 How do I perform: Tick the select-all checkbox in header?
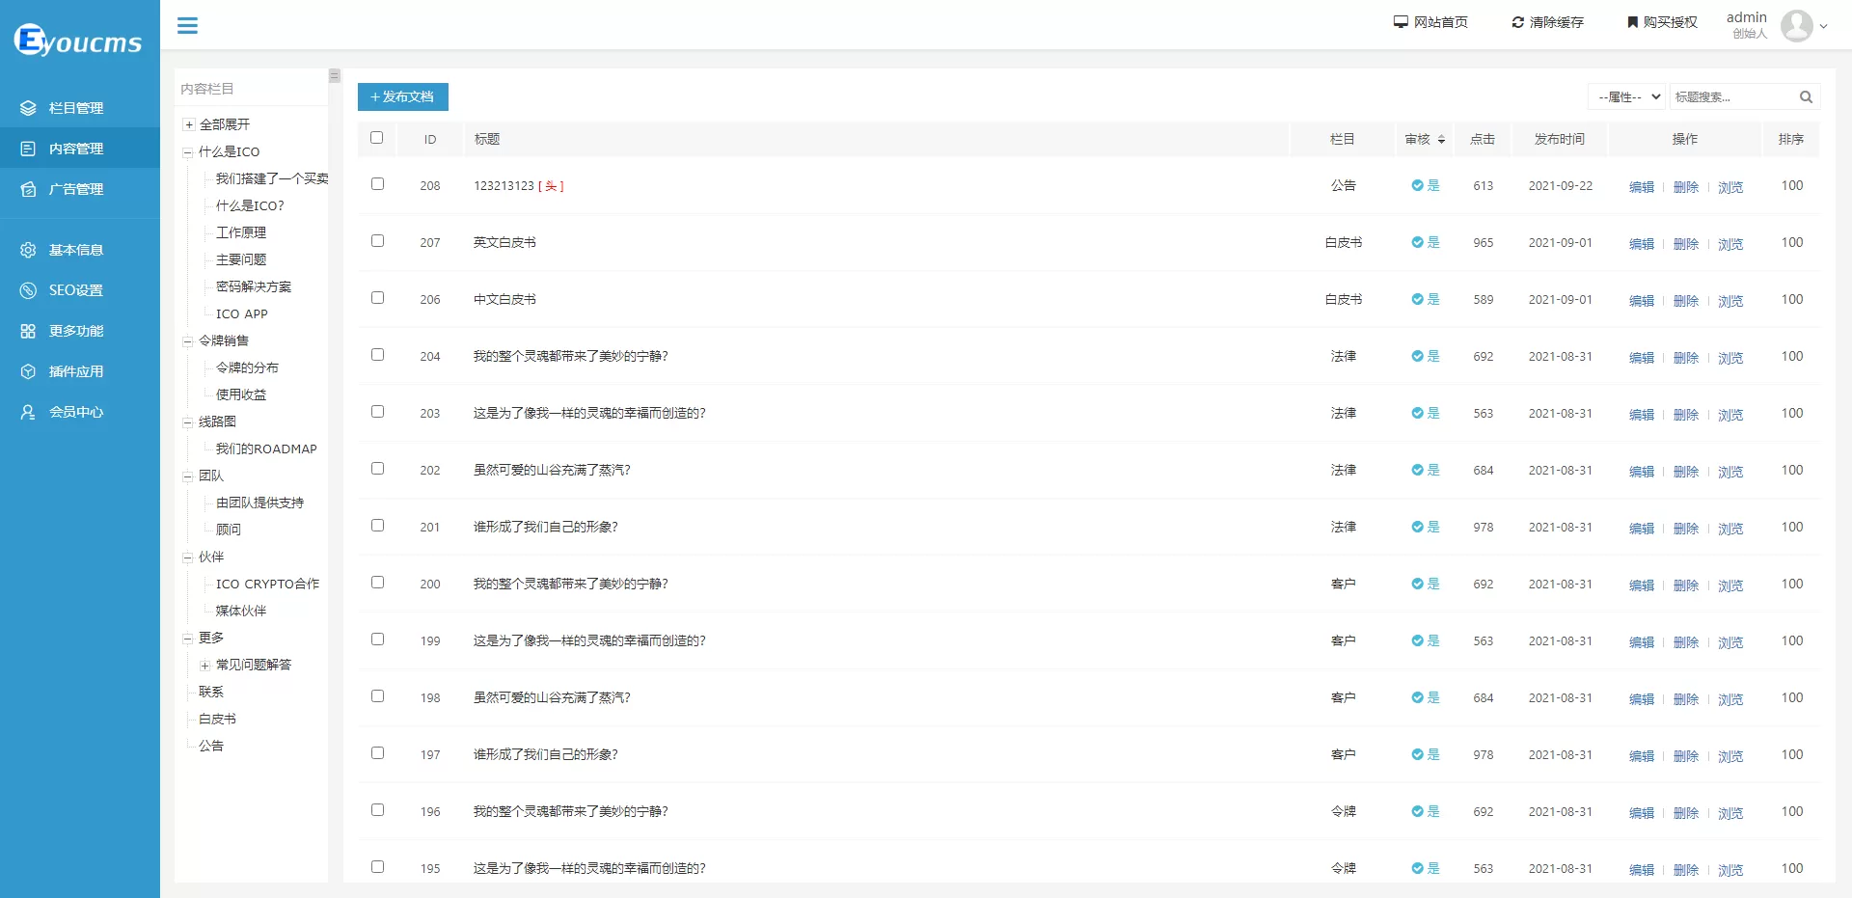coord(377,138)
